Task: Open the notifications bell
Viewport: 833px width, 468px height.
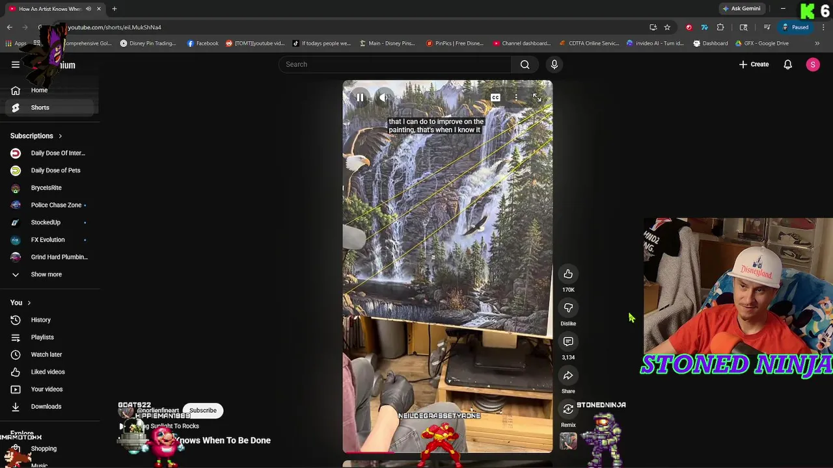Action: tap(787, 64)
